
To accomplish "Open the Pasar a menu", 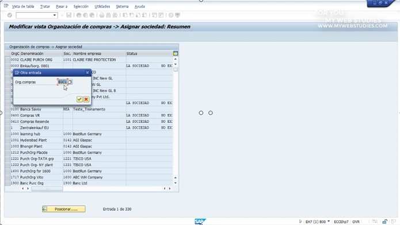I will coord(62,6).
